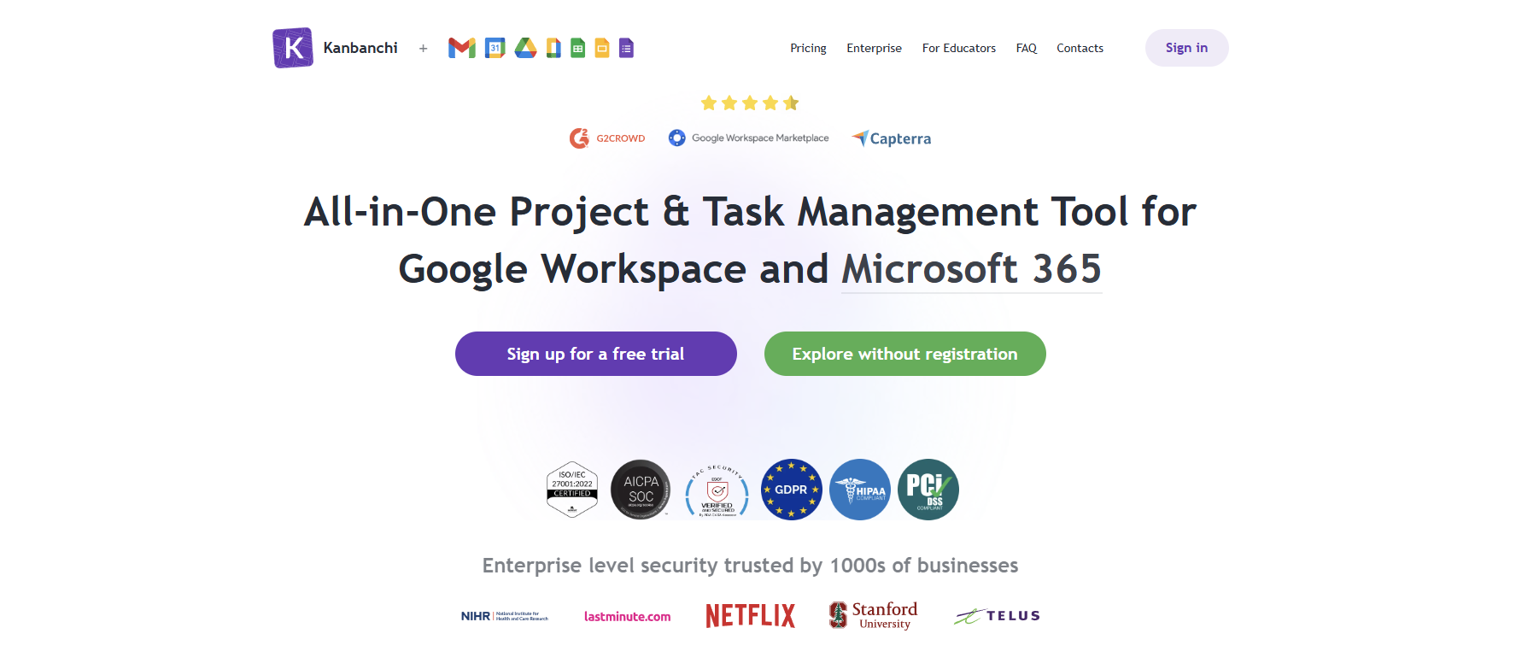Click the Sign in button
Viewport: 1516px width, 669px height.
[x=1186, y=48]
